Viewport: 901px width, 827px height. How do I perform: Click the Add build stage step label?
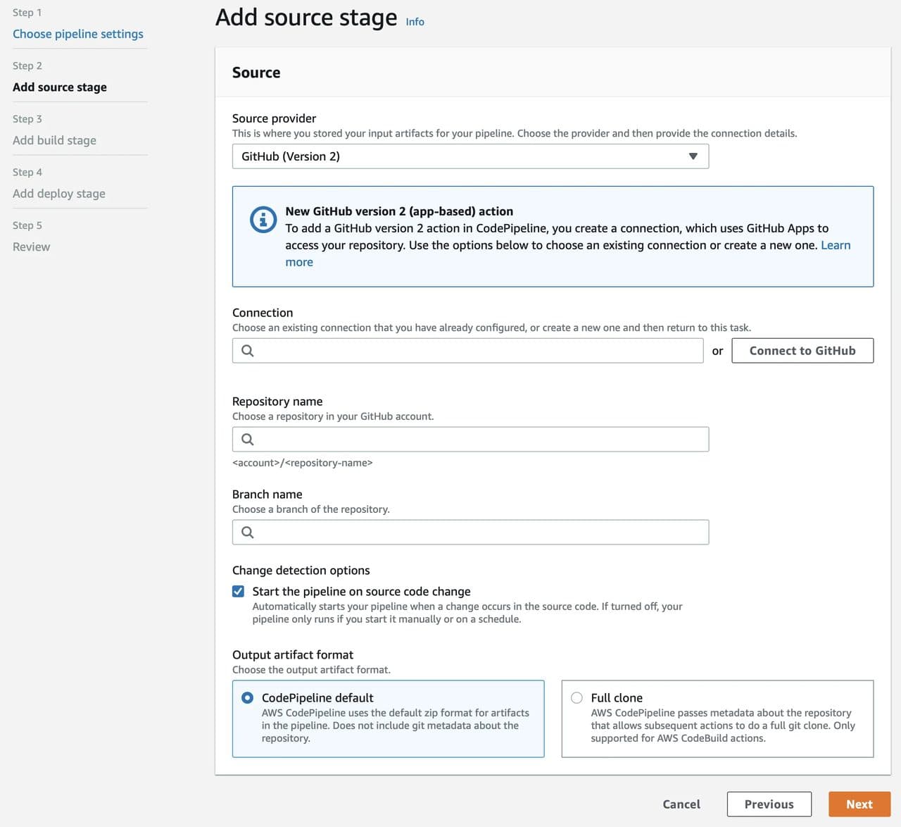coord(55,140)
